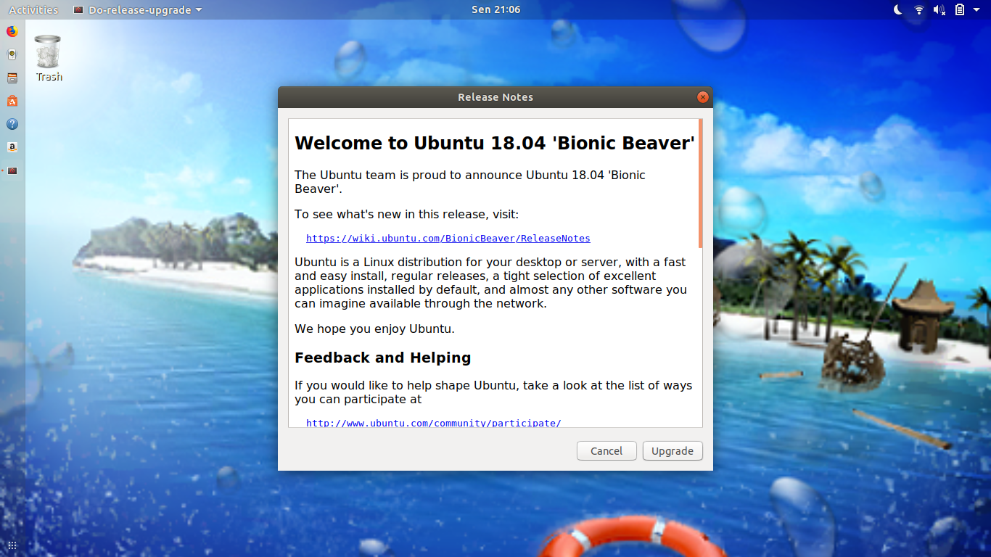Screen dimensions: 991x557
Task: Click the 'We hope you enjoy Ubuntu.' line
Action: point(374,329)
